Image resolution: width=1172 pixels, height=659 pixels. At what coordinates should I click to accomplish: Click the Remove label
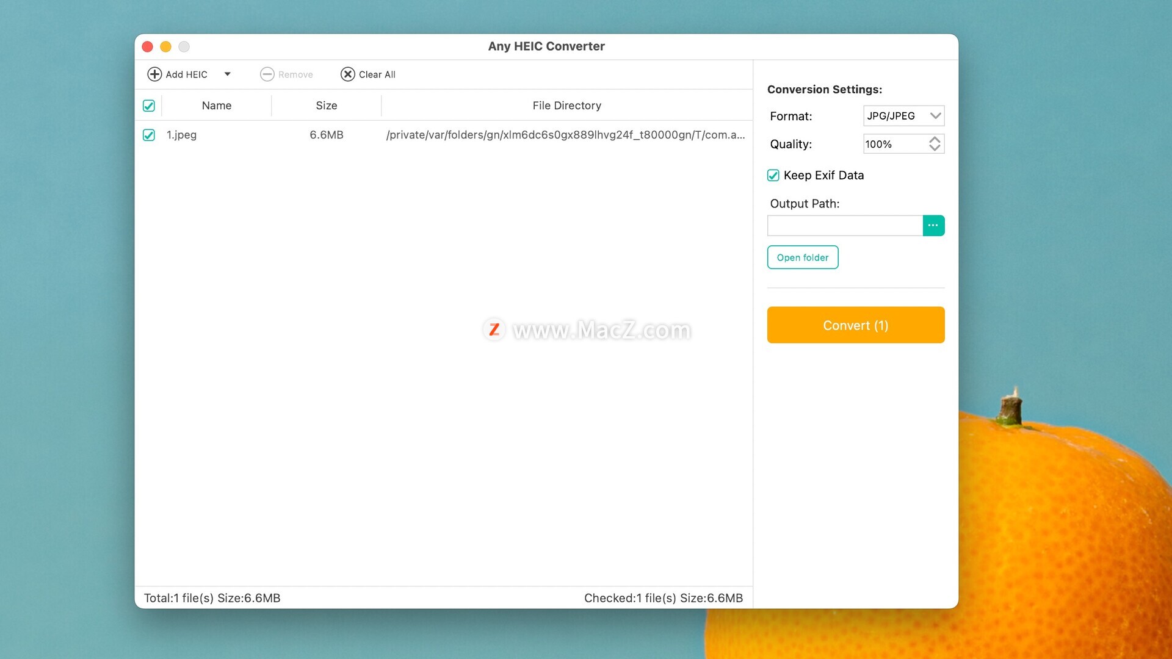tap(295, 74)
